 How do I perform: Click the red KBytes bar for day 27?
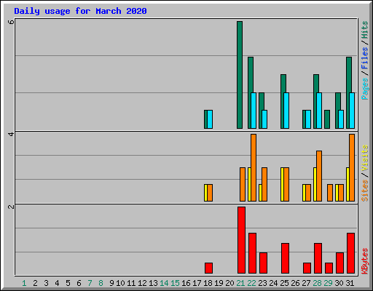[x=307, y=268]
